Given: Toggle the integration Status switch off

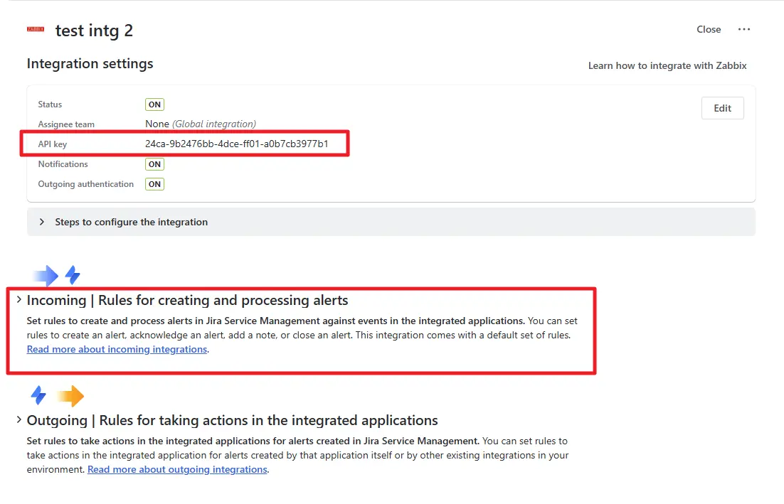Looking at the screenshot, I should coord(154,104).
